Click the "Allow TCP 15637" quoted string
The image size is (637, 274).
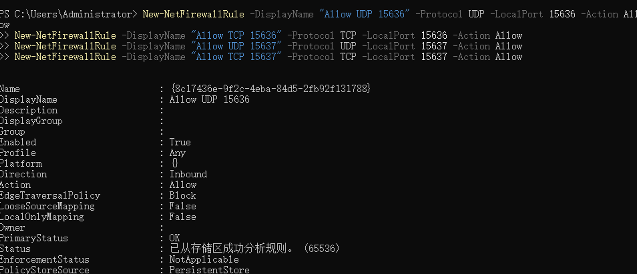(236, 57)
